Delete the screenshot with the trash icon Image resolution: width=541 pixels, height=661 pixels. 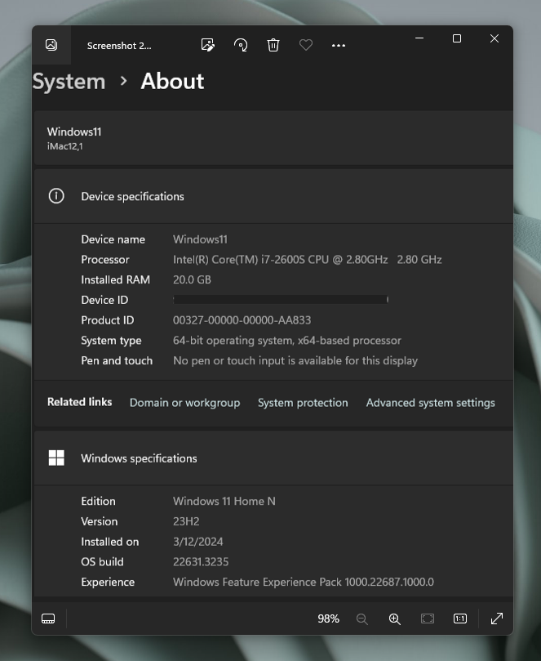pos(273,46)
